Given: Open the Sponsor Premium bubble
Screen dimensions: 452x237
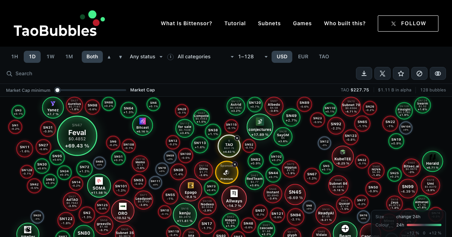Looking at the screenshot, I should 227,173.
